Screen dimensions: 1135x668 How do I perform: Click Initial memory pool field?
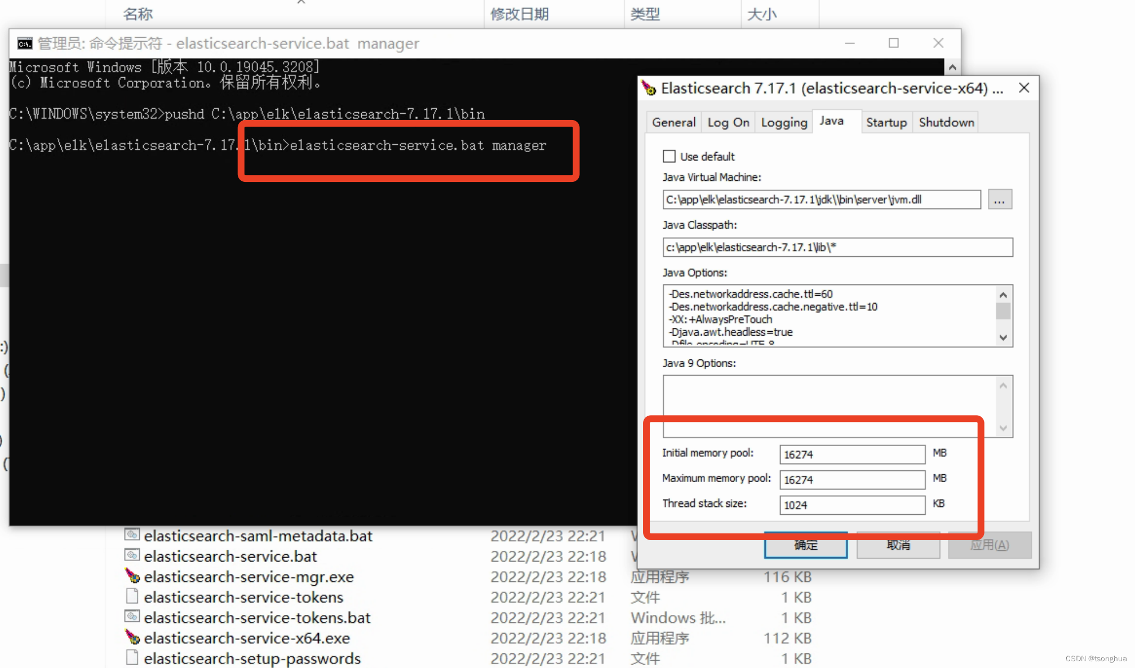point(852,454)
